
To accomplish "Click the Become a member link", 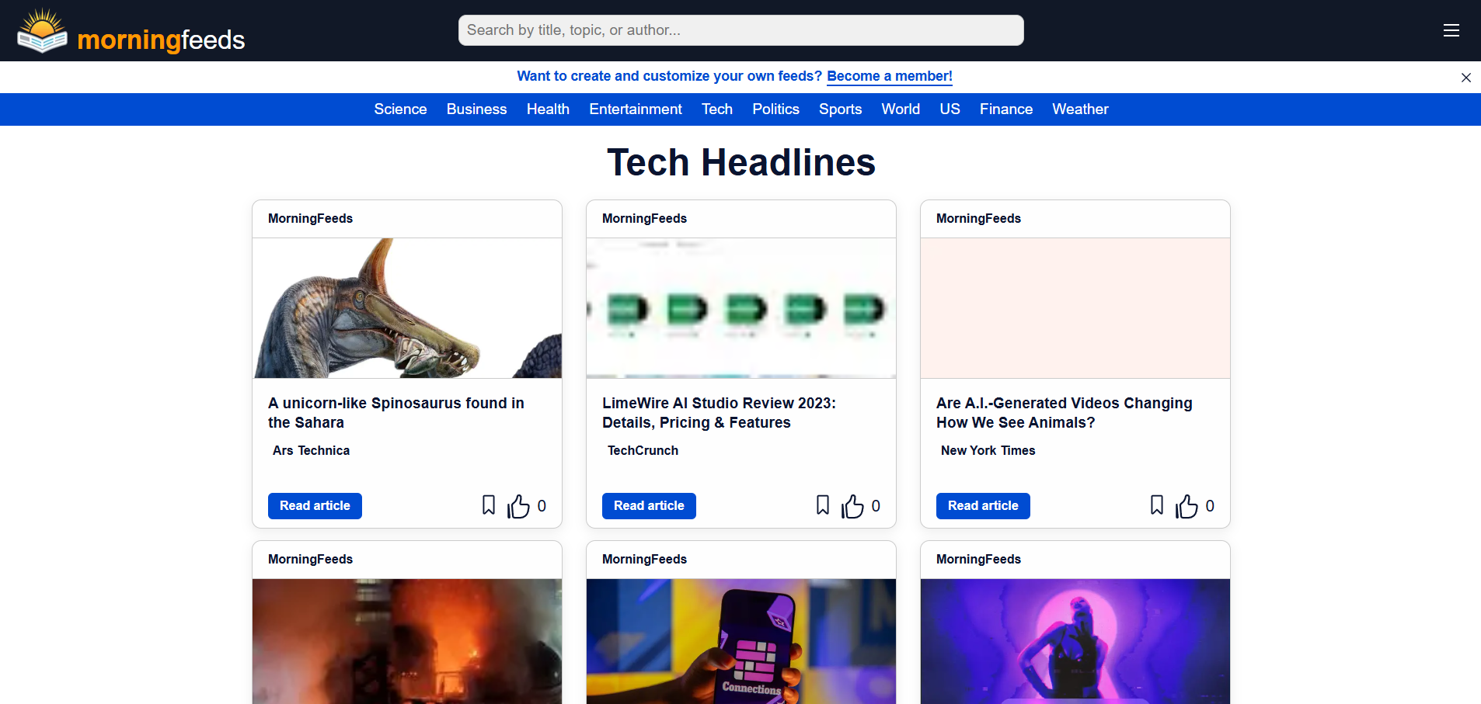I will pyautogui.click(x=889, y=76).
